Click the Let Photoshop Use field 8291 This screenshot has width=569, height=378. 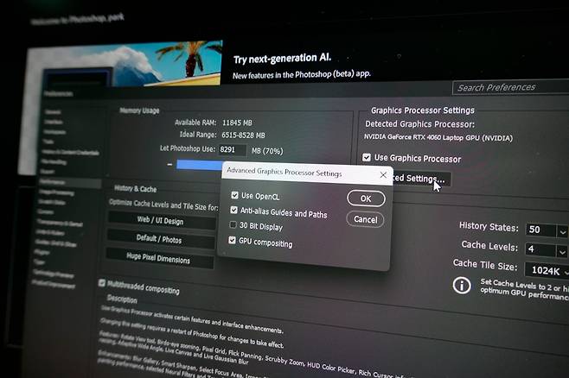point(233,150)
